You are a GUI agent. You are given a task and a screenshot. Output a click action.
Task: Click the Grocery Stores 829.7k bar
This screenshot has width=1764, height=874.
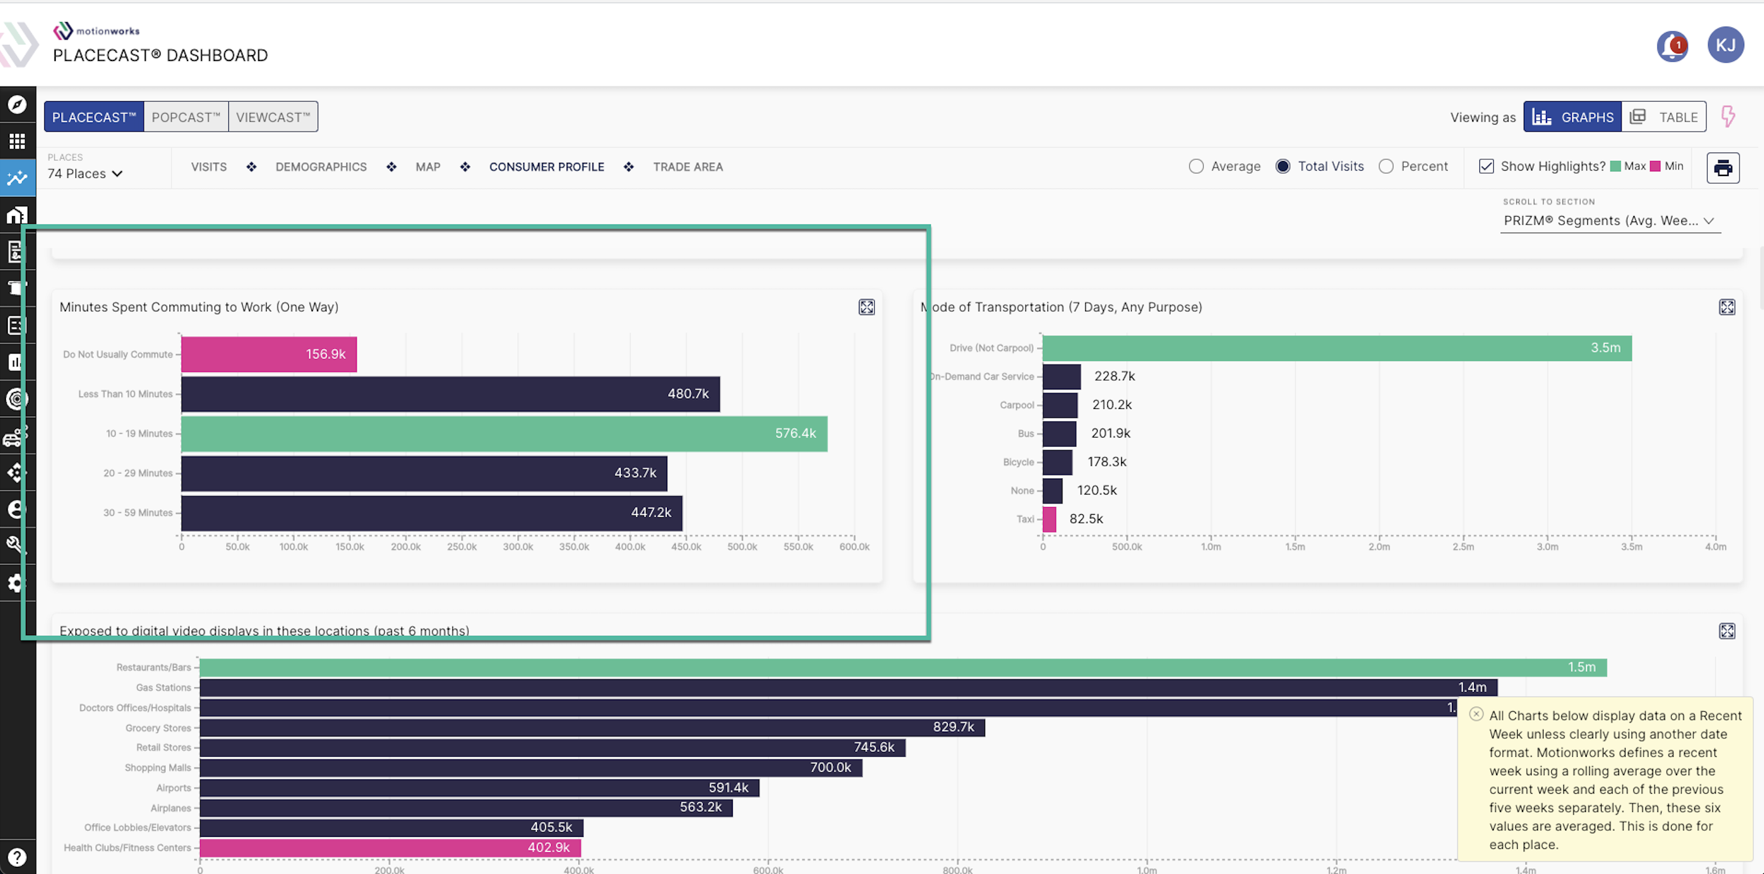point(593,728)
